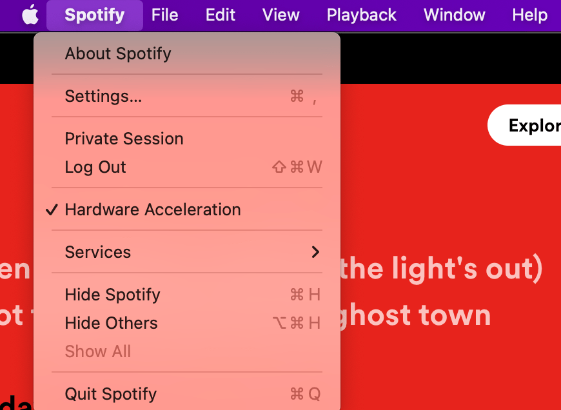Image resolution: width=561 pixels, height=410 pixels.
Task: Click the Hardware Acceleration checkmark icon
Action: click(52, 210)
